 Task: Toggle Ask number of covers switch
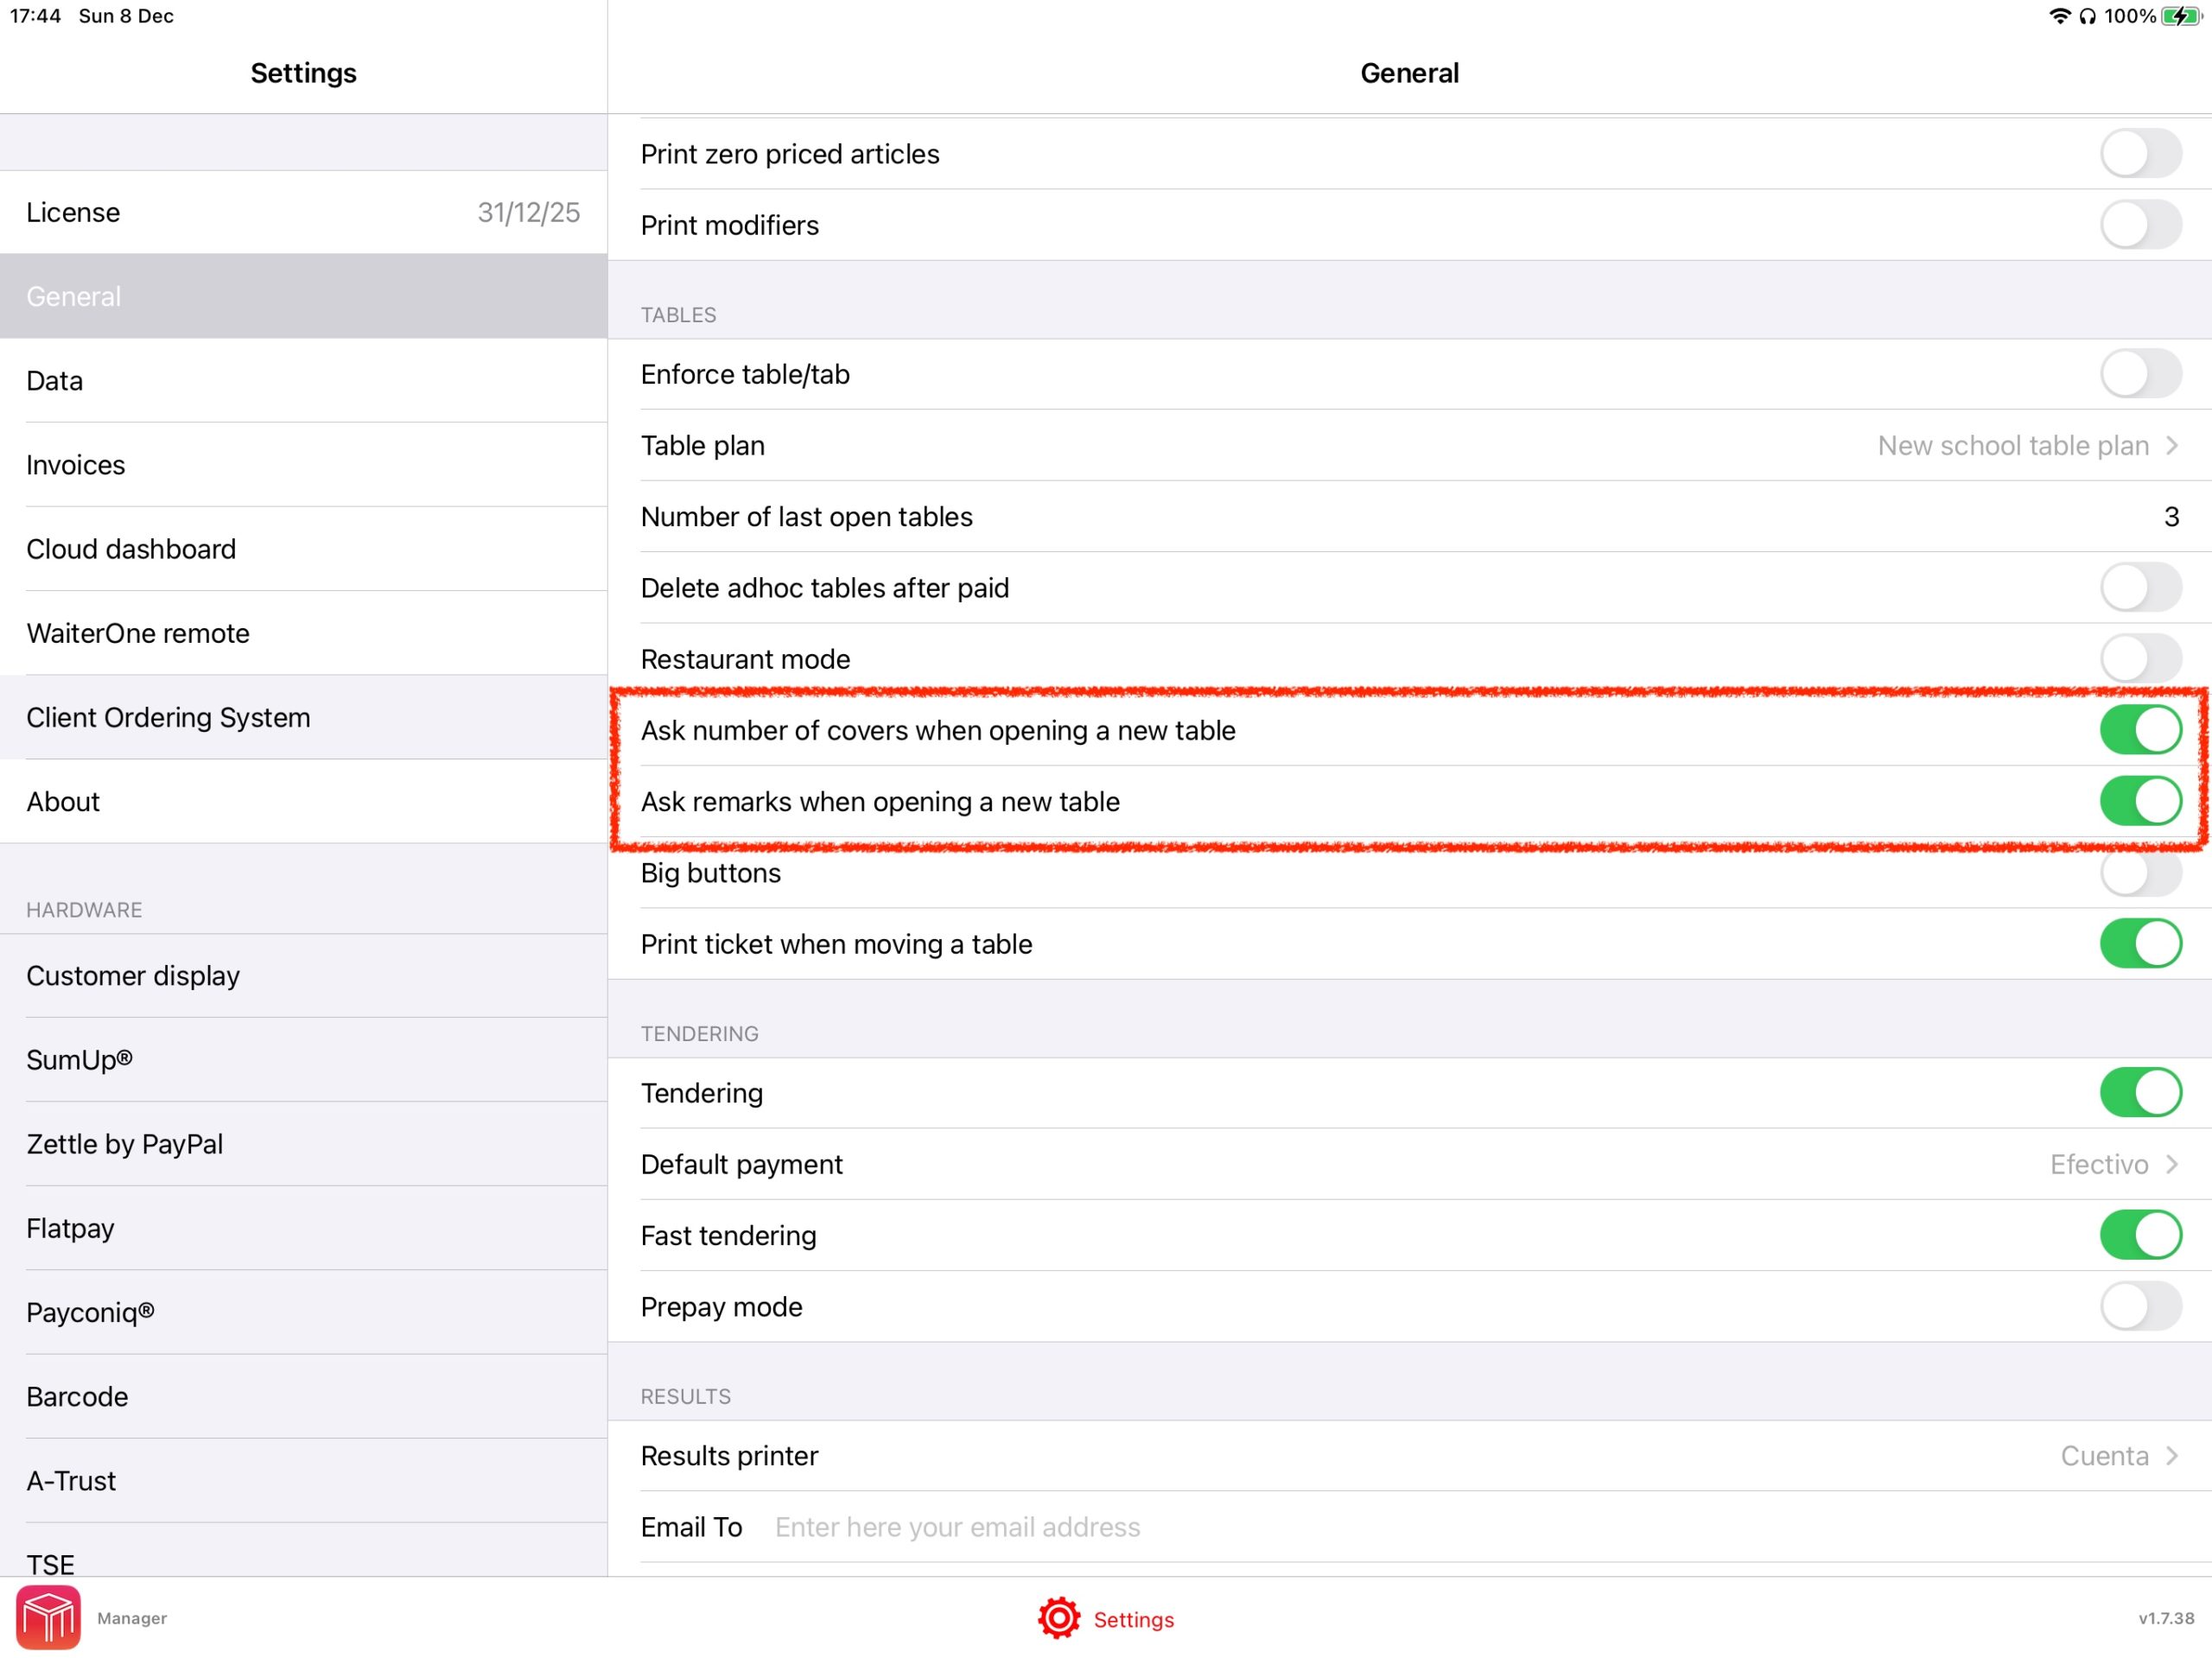click(2139, 732)
